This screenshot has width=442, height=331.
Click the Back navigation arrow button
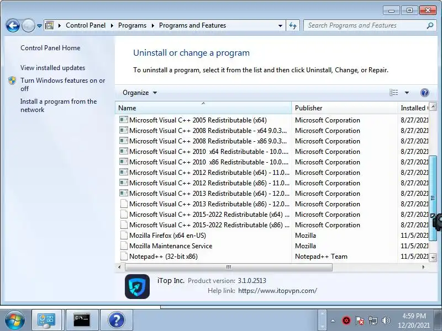point(13,26)
